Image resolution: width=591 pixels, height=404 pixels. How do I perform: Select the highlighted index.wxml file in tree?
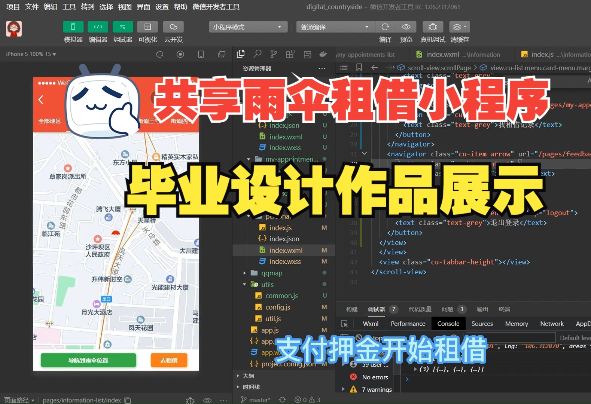[284, 250]
